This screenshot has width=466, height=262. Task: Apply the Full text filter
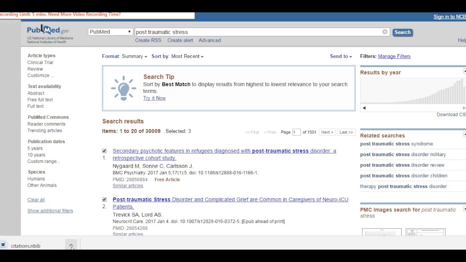[x=35, y=106]
